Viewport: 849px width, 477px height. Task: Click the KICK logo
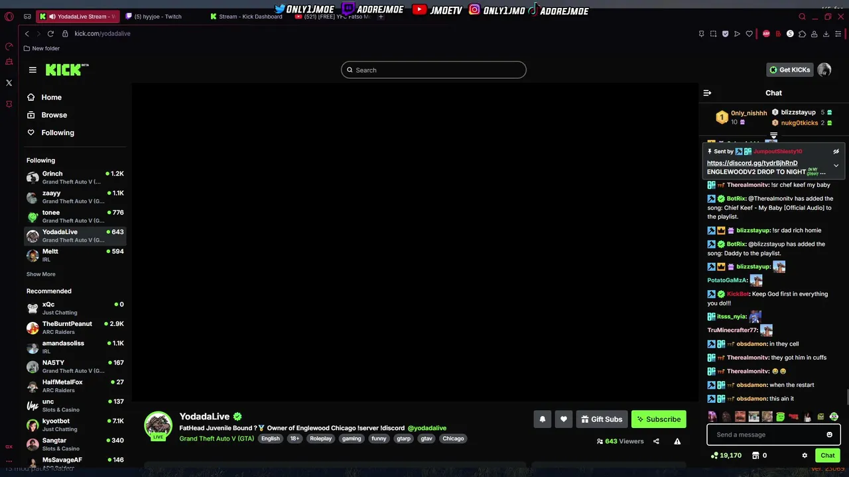point(67,70)
